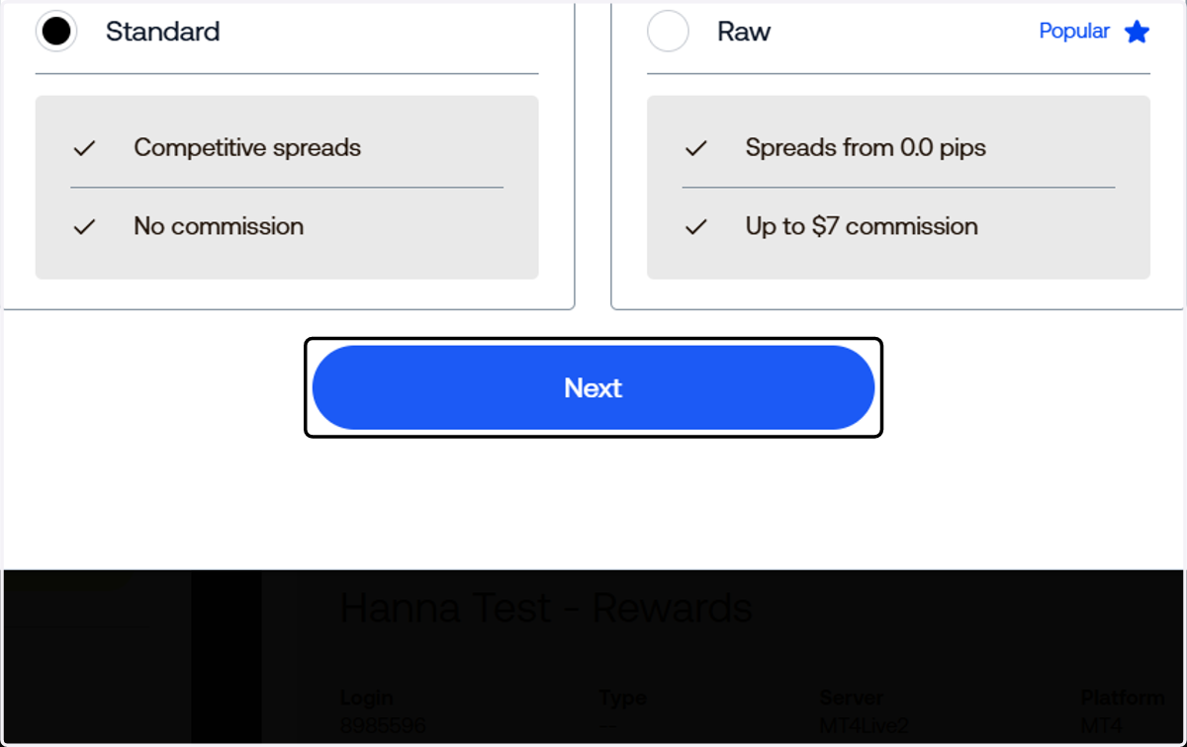Screen dimensions: 1187x747
Task: Continue with the Next button
Action: point(593,387)
